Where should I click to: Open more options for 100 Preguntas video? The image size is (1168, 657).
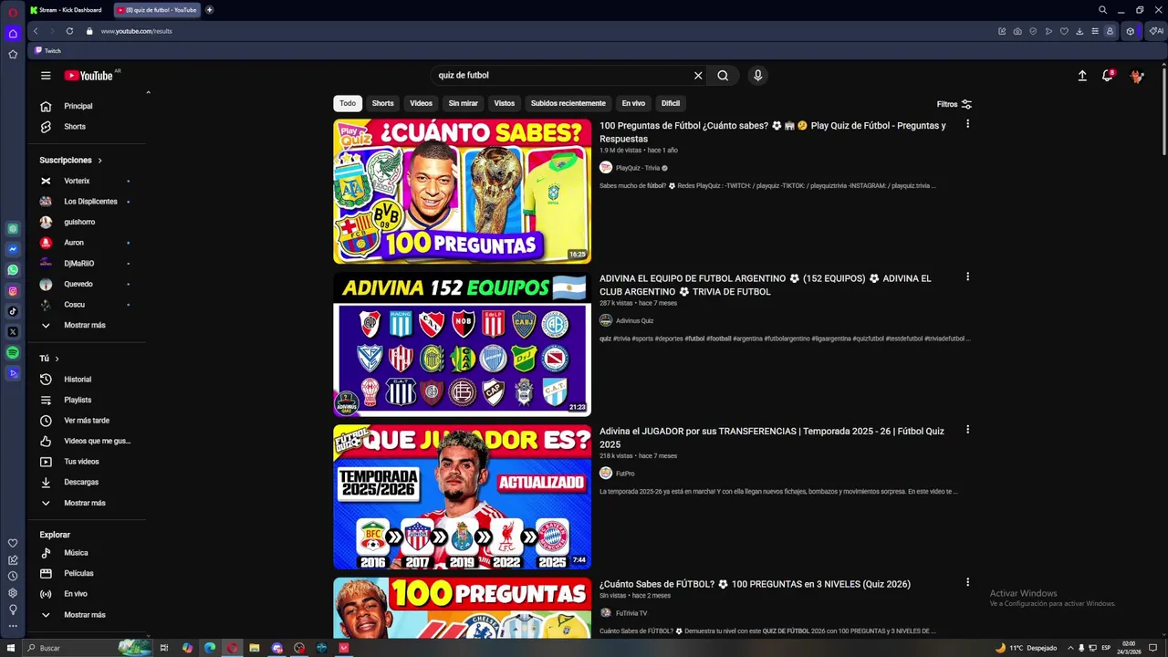click(x=967, y=124)
